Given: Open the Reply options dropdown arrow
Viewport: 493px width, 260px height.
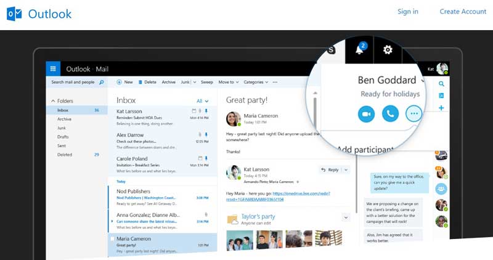Looking at the screenshot, I should coord(346,170).
